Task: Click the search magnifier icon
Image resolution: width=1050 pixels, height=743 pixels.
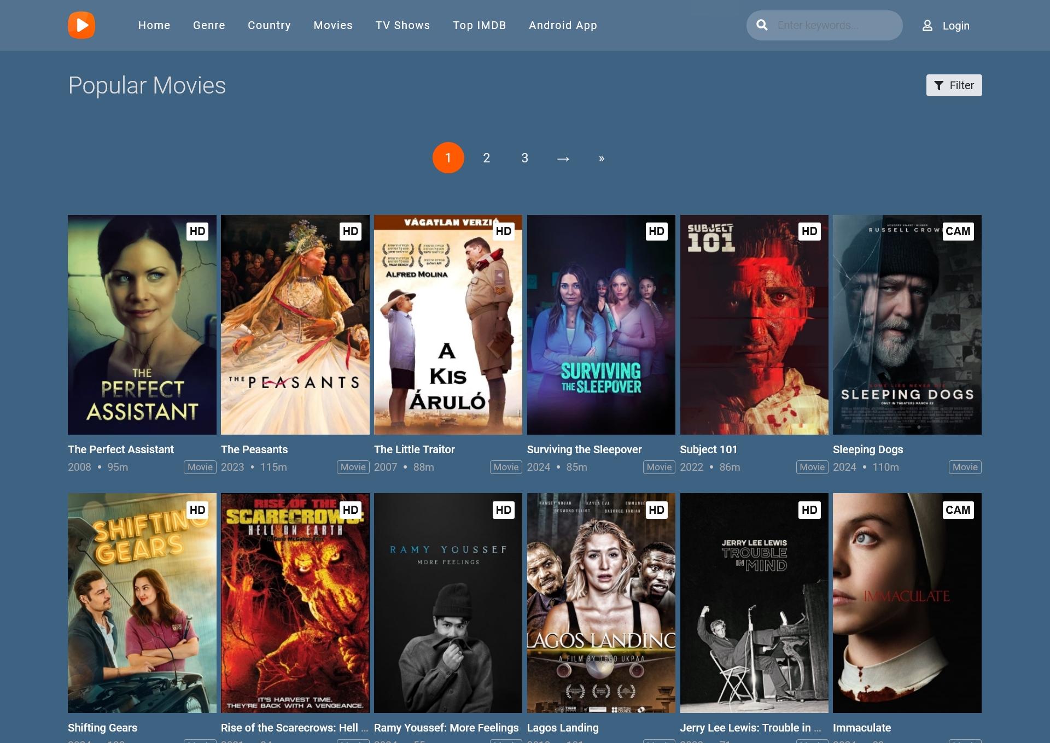Action: (x=762, y=25)
